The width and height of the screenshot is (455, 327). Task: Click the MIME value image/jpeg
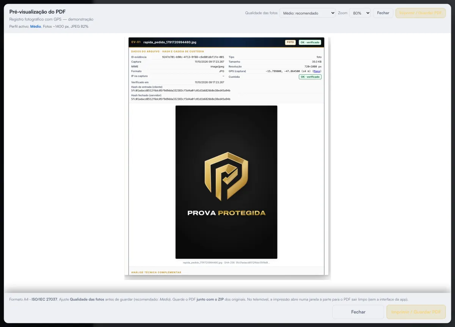click(217, 66)
